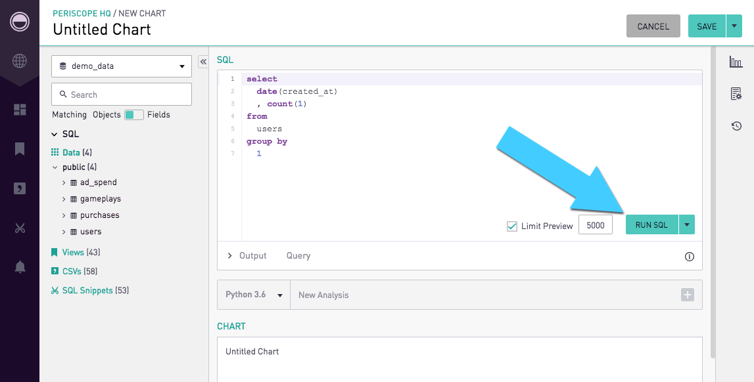
Task: Click the info icon in the output row
Action: tap(689, 256)
